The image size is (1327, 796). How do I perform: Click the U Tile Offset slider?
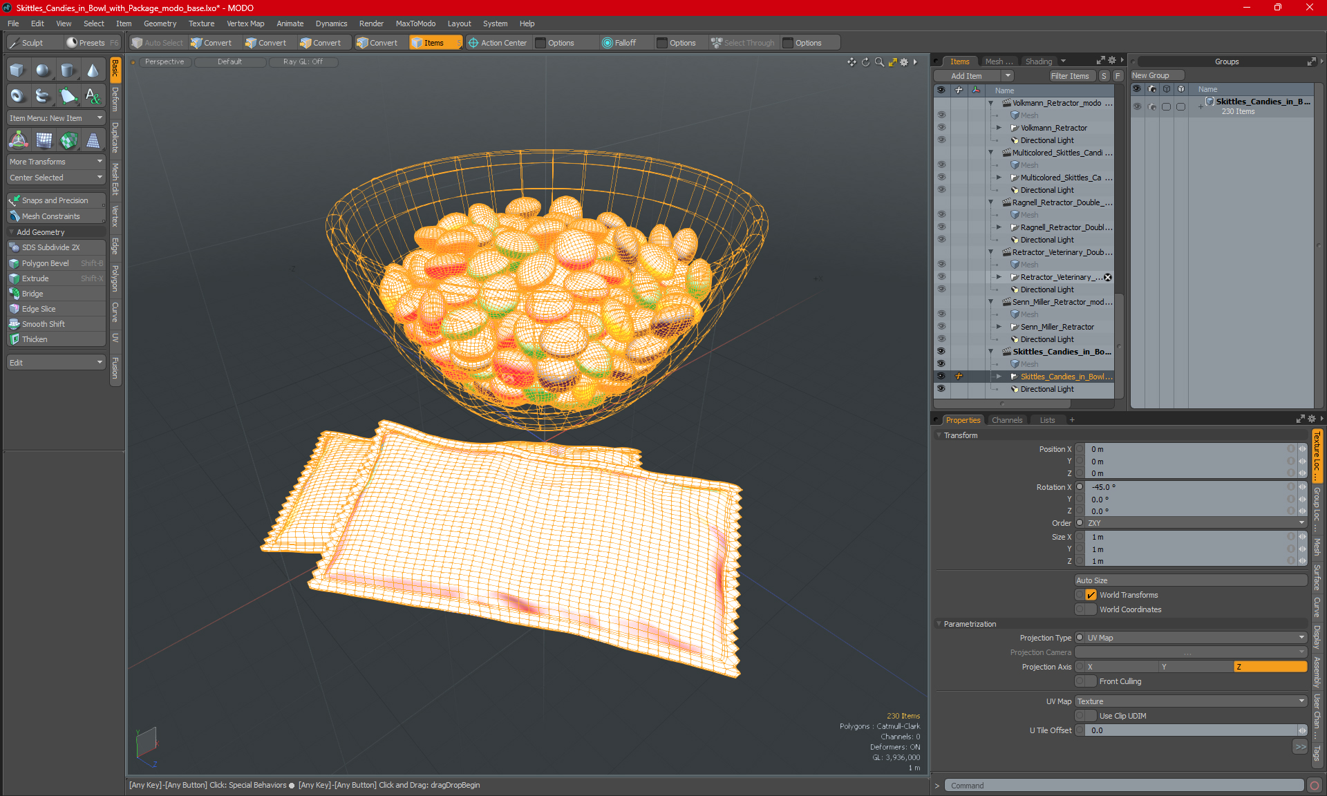[1190, 730]
